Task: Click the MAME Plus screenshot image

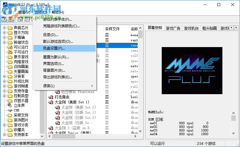Action: point(192,71)
